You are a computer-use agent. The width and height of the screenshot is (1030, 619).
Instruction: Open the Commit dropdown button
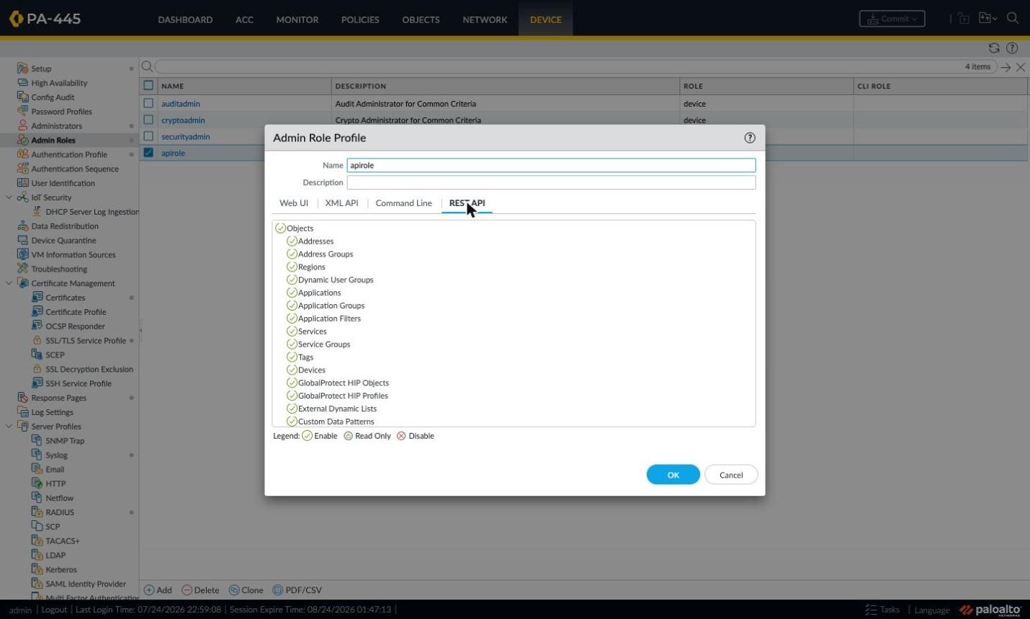(892, 19)
